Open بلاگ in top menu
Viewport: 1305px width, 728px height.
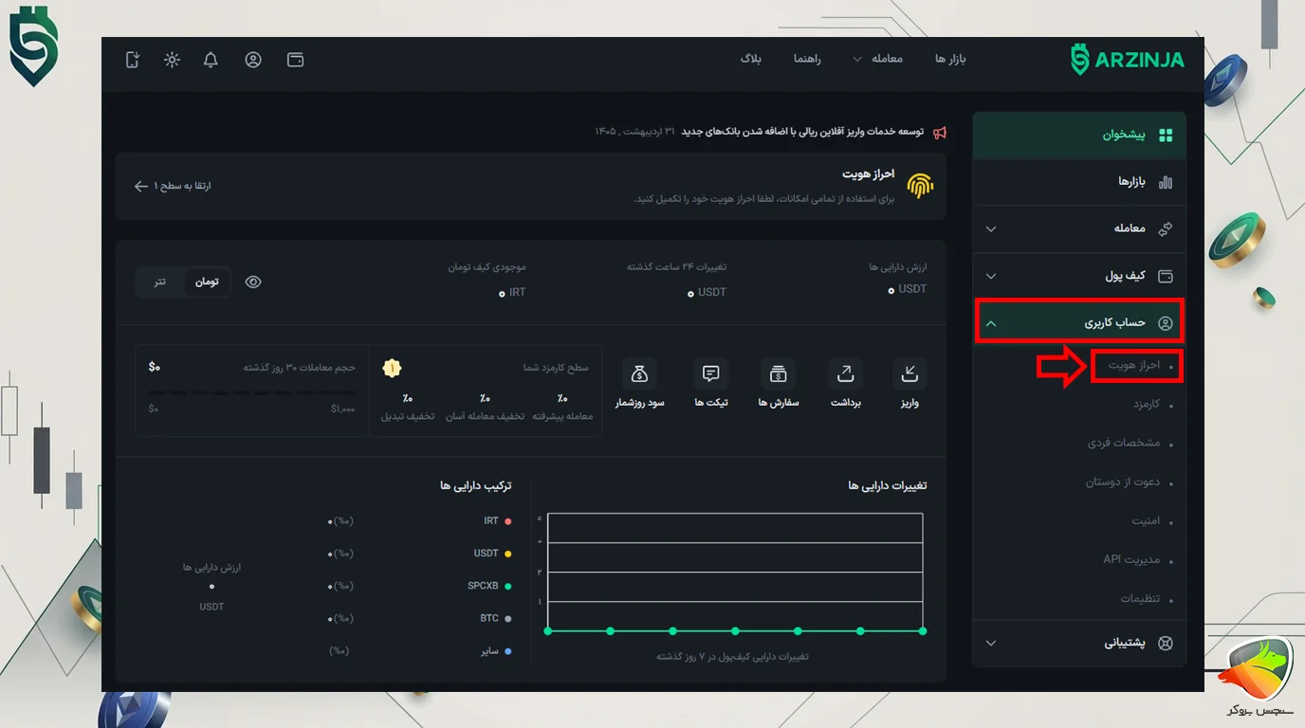pos(751,59)
